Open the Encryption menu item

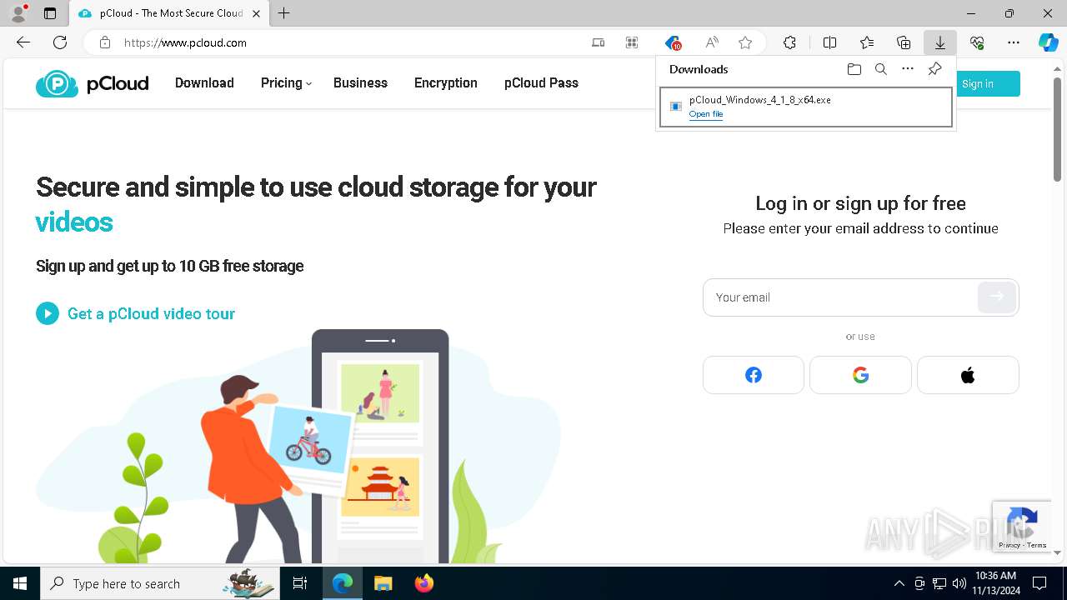pos(446,83)
